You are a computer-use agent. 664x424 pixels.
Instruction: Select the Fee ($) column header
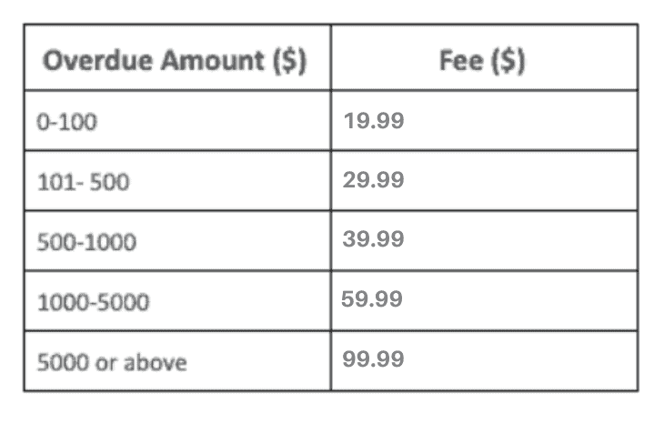point(482,62)
